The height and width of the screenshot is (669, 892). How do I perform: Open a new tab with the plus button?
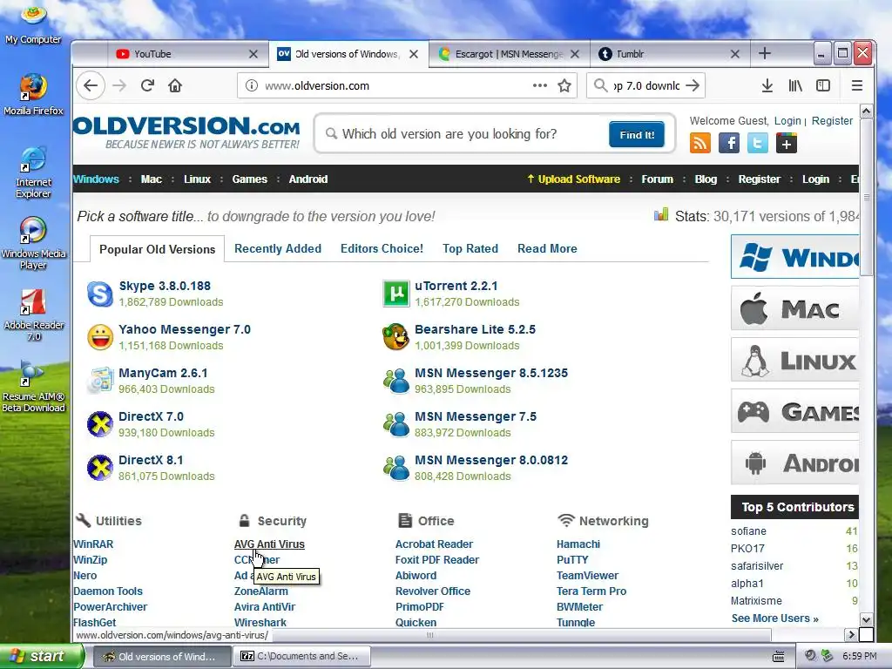pos(765,53)
